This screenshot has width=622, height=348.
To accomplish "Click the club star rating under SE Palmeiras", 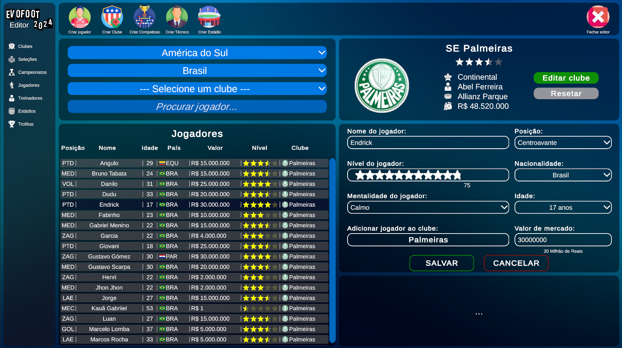I will click(479, 62).
